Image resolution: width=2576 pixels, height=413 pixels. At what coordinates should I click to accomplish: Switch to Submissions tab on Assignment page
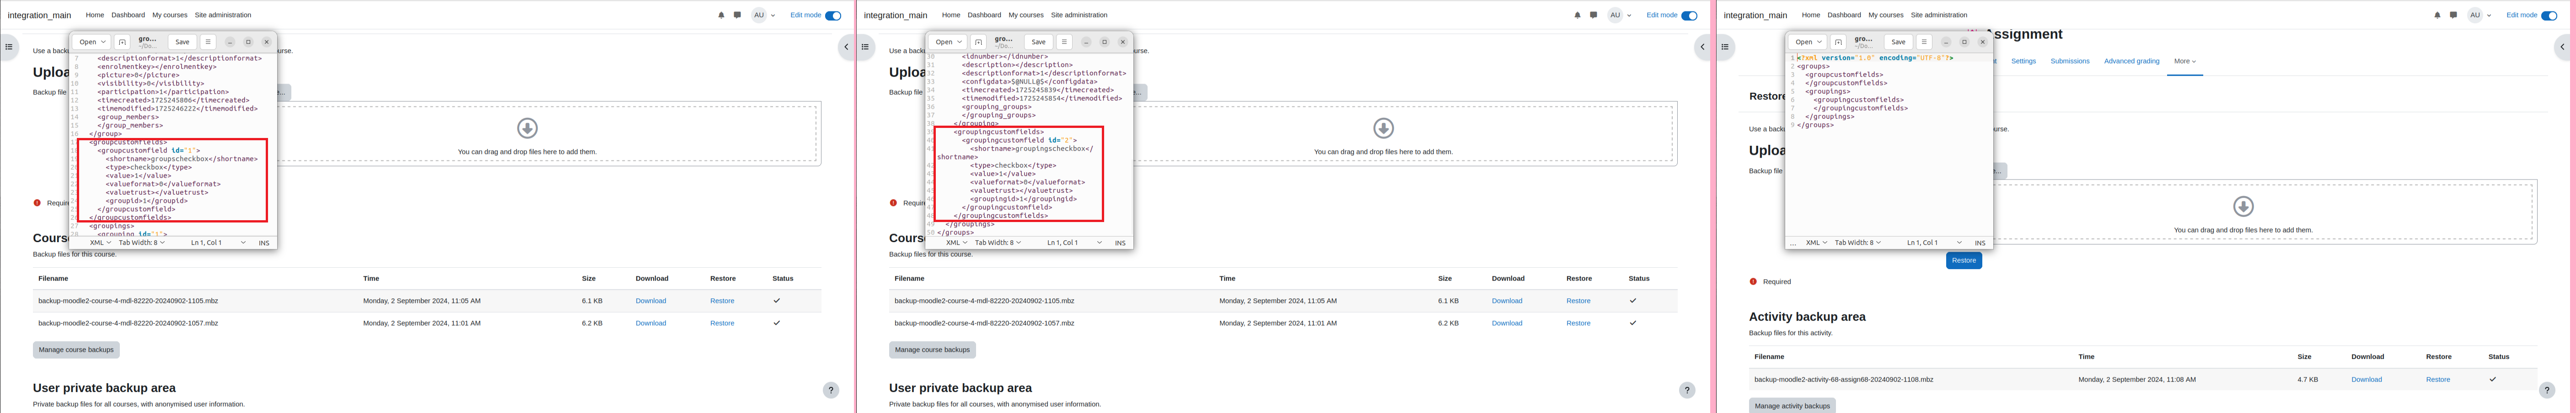pos(2070,61)
